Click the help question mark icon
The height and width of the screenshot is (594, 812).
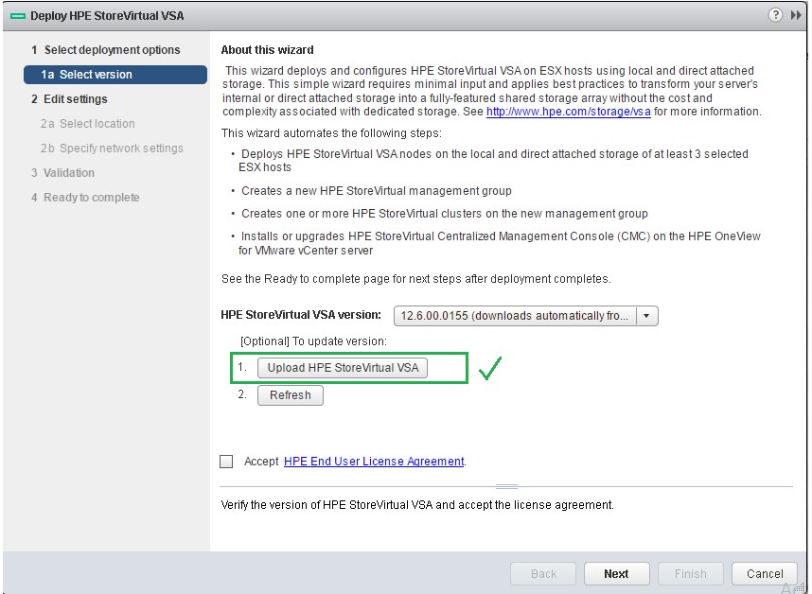(777, 15)
